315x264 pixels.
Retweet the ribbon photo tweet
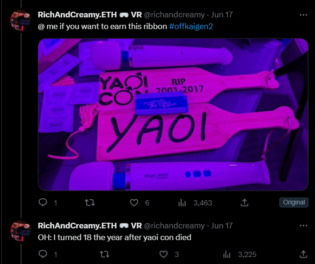(x=89, y=203)
